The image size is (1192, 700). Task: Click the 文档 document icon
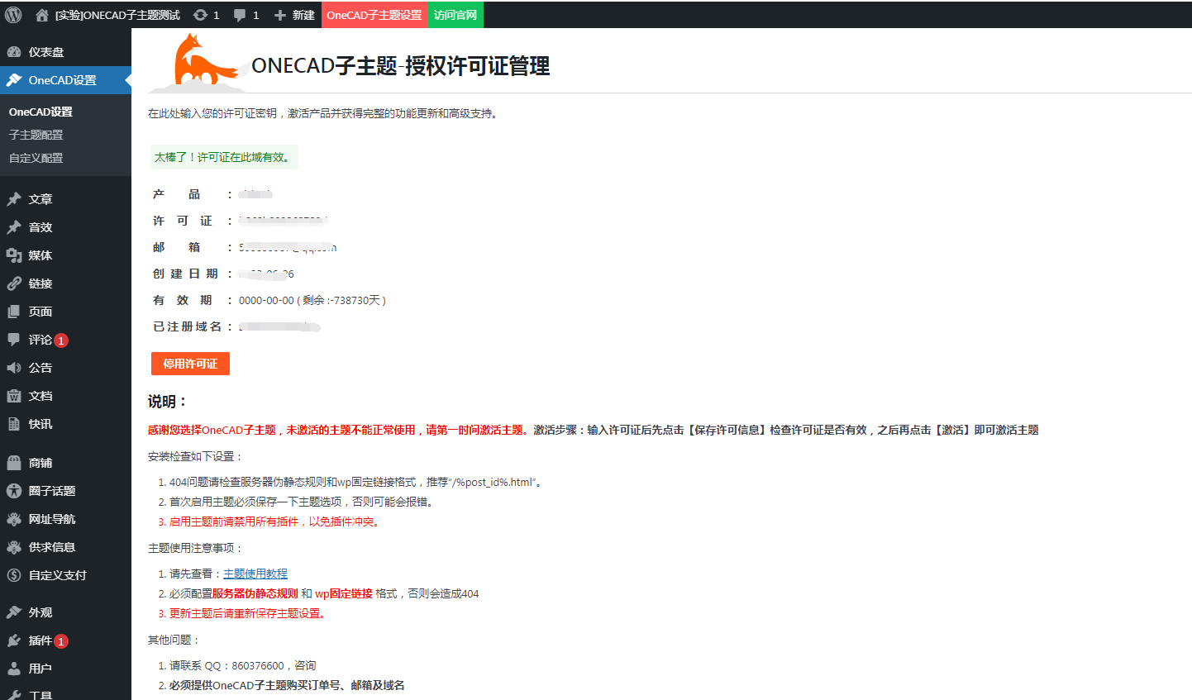(14, 396)
